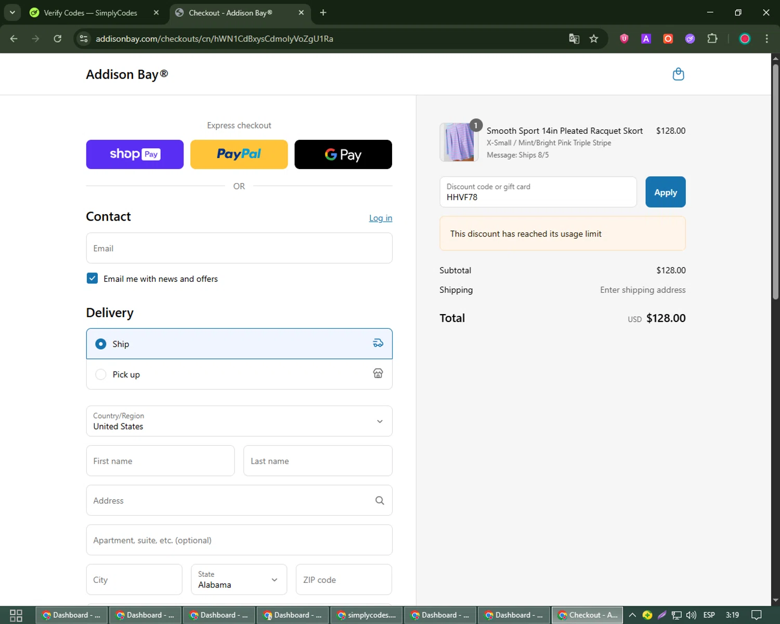Open the browser extensions puzzle icon

coord(712,38)
